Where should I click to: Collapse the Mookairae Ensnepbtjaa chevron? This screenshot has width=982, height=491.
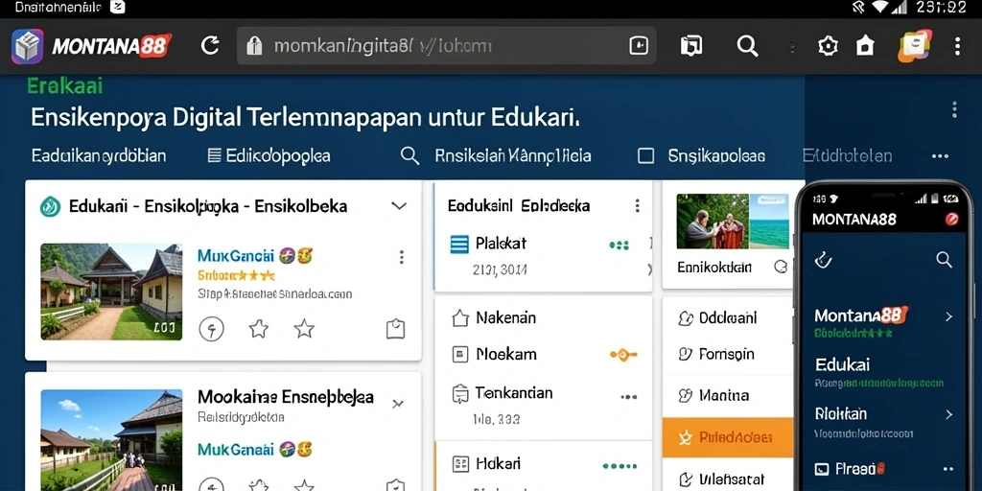pos(398,404)
